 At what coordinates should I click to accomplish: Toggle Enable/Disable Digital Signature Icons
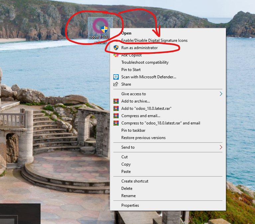(x=154, y=40)
